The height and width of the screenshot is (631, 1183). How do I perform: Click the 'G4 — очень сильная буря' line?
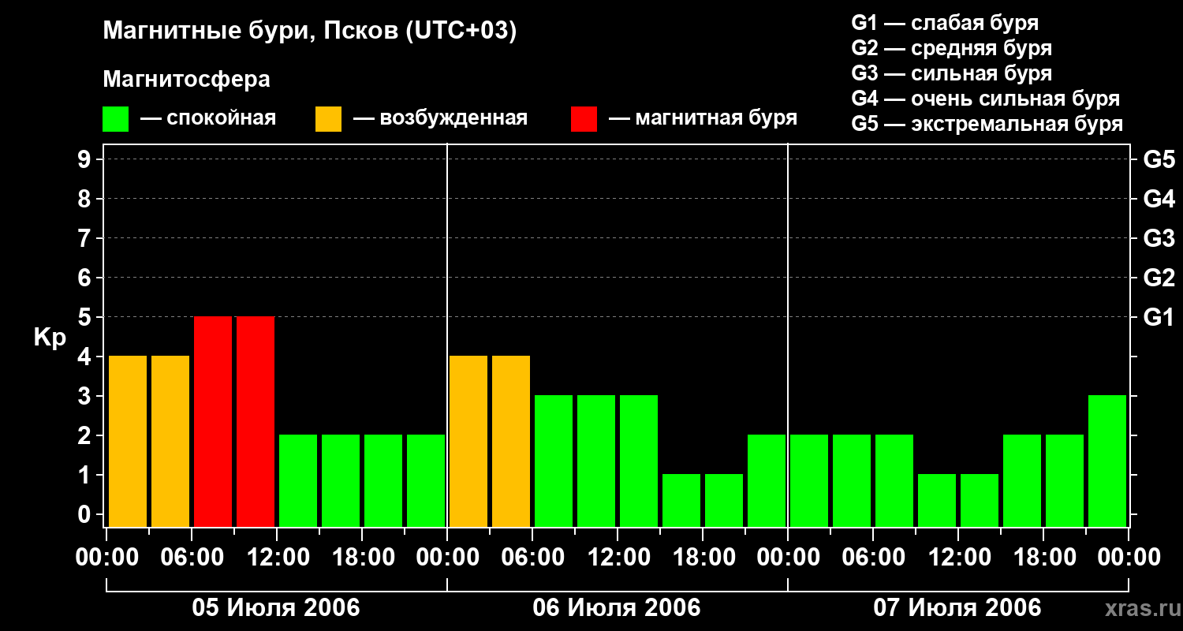[986, 99]
